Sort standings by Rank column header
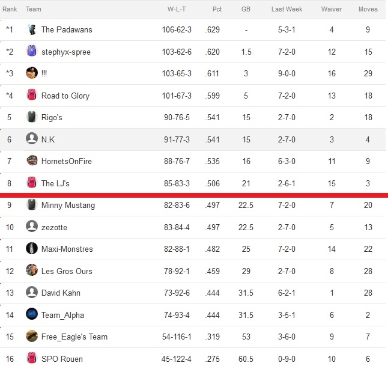Viewport: 388px width, 369px height. [x=10, y=9]
